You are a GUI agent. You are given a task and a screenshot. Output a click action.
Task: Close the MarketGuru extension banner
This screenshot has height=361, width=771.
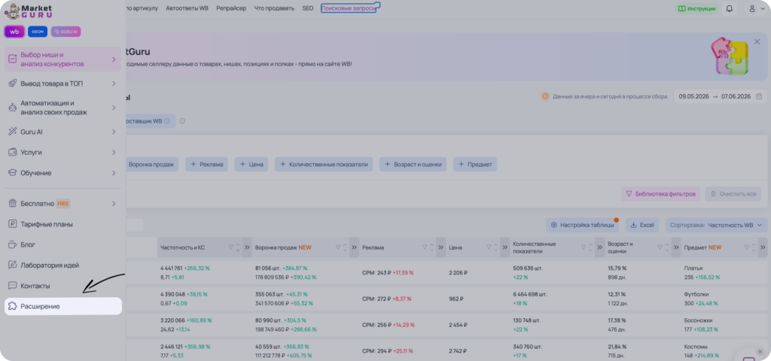click(x=757, y=42)
